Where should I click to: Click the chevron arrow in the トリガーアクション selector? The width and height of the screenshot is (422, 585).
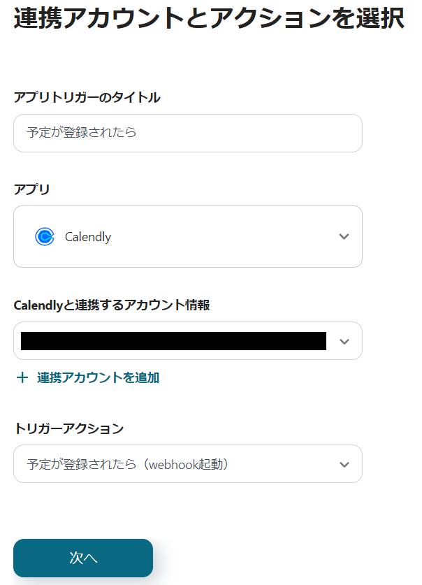pos(343,464)
